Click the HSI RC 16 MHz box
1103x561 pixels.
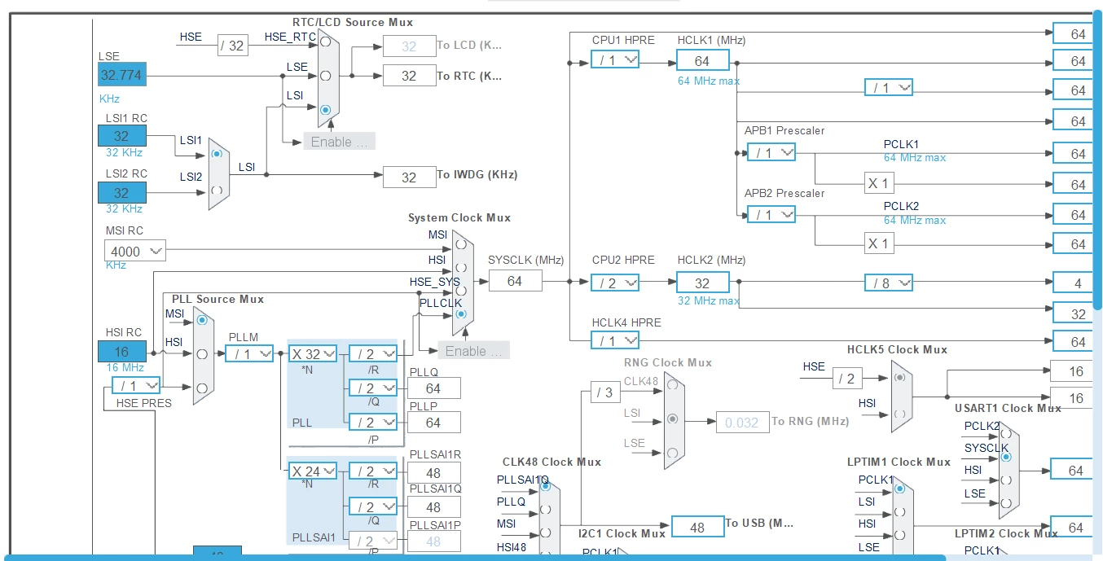tap(122, 351)
